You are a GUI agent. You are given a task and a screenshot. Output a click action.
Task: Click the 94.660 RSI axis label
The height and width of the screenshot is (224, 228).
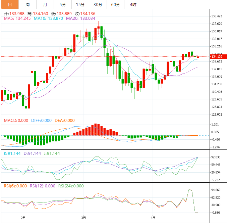[216, 190]
